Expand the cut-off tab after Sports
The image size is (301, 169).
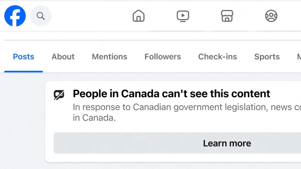tap(299, 57)
